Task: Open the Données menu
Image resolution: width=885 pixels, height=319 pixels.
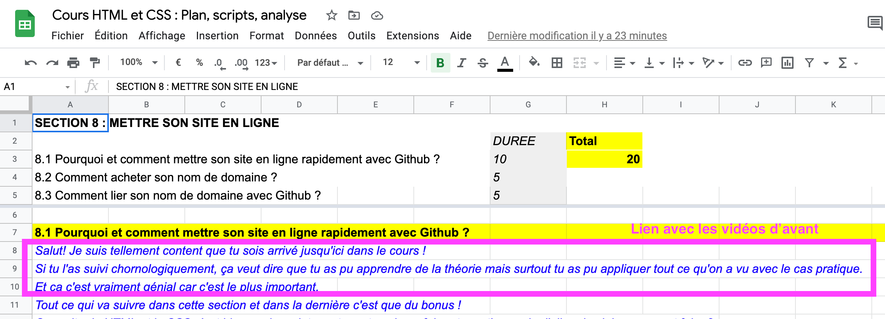Action: point(316,36)
